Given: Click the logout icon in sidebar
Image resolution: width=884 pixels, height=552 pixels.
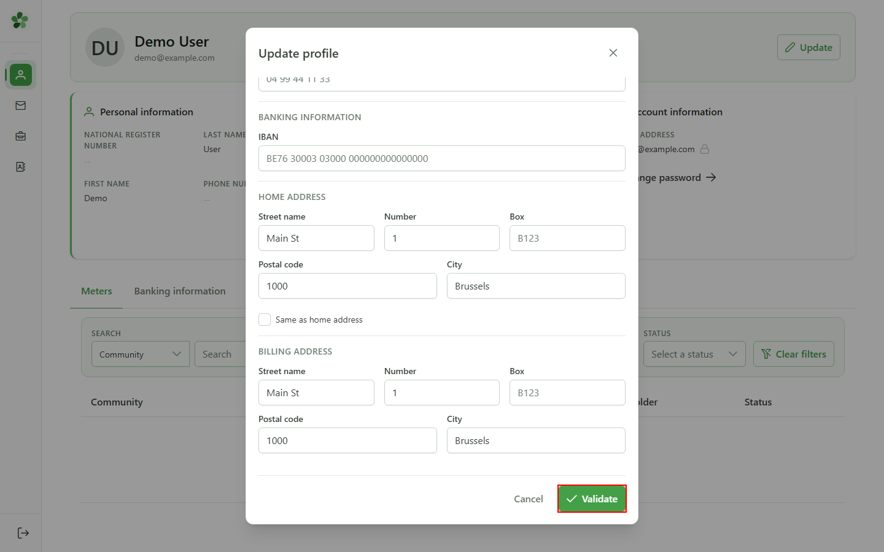Looking at the screenshot, I should (23, 533).
